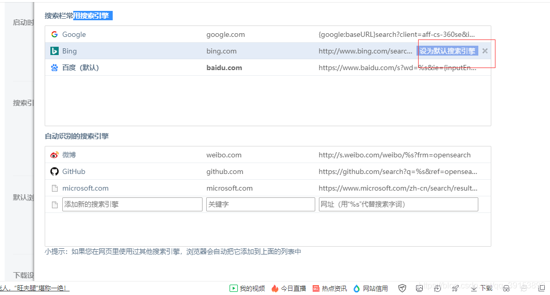Click the Baidu paw icon
The image size is (550, 295).
point(55,68)
